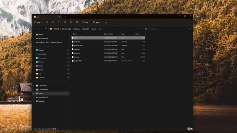Viewport: 237px width, 133px height.
Task: Click the Rename icon in toolbar
Action: coord(65,22)
